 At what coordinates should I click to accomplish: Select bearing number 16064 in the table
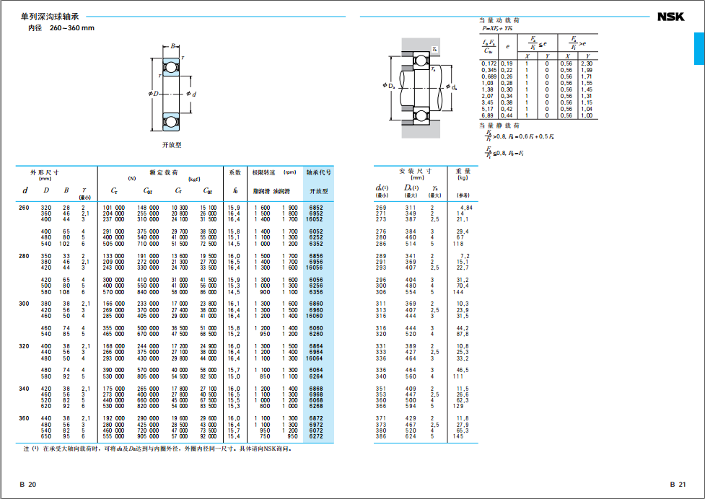pyautogui.click(x=315, y=358)
